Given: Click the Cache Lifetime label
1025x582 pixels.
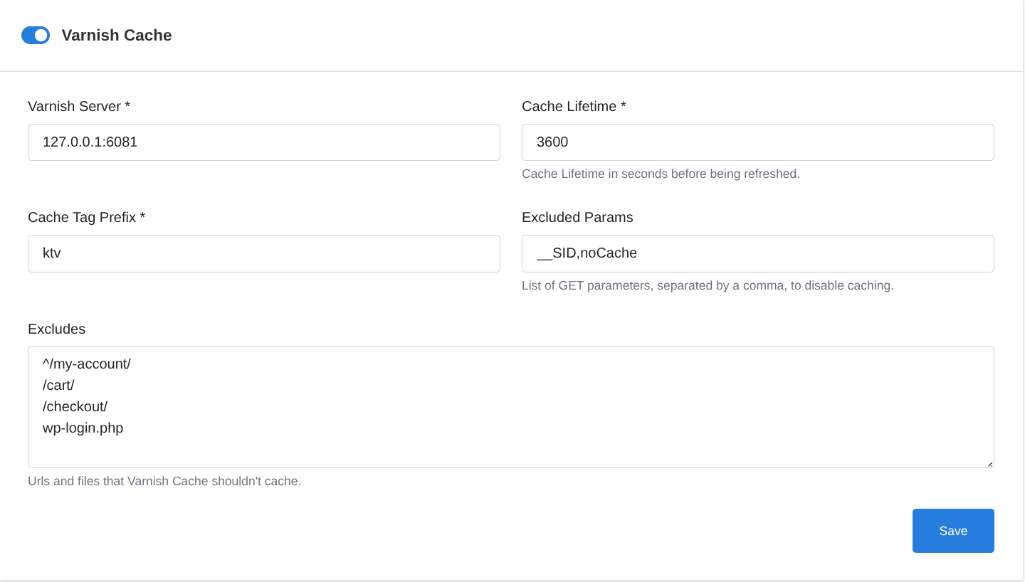Looking at the screenshot, I should [x=573, y=106].
